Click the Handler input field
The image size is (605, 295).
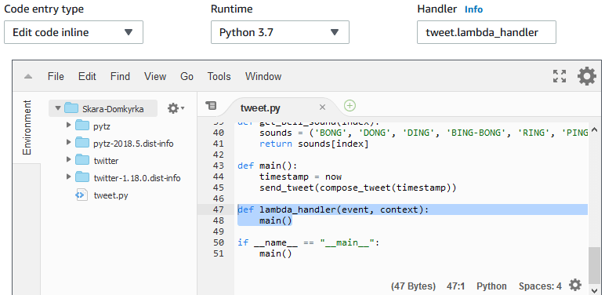click(486, 32)
